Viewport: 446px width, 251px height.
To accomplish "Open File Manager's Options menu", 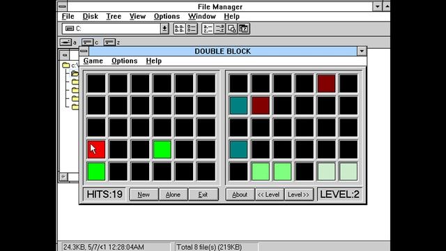I will click(x=167, y=17).
